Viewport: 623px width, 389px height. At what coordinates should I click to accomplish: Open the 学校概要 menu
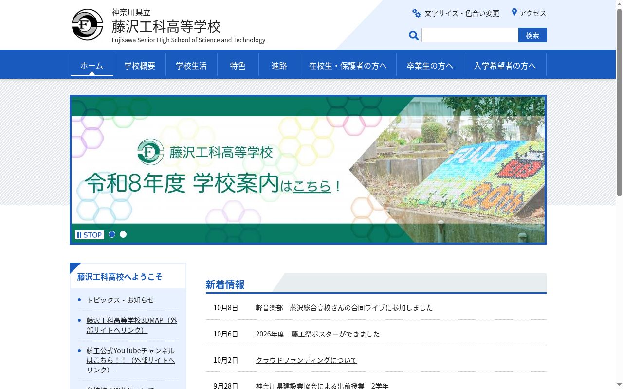click(140, 65)
